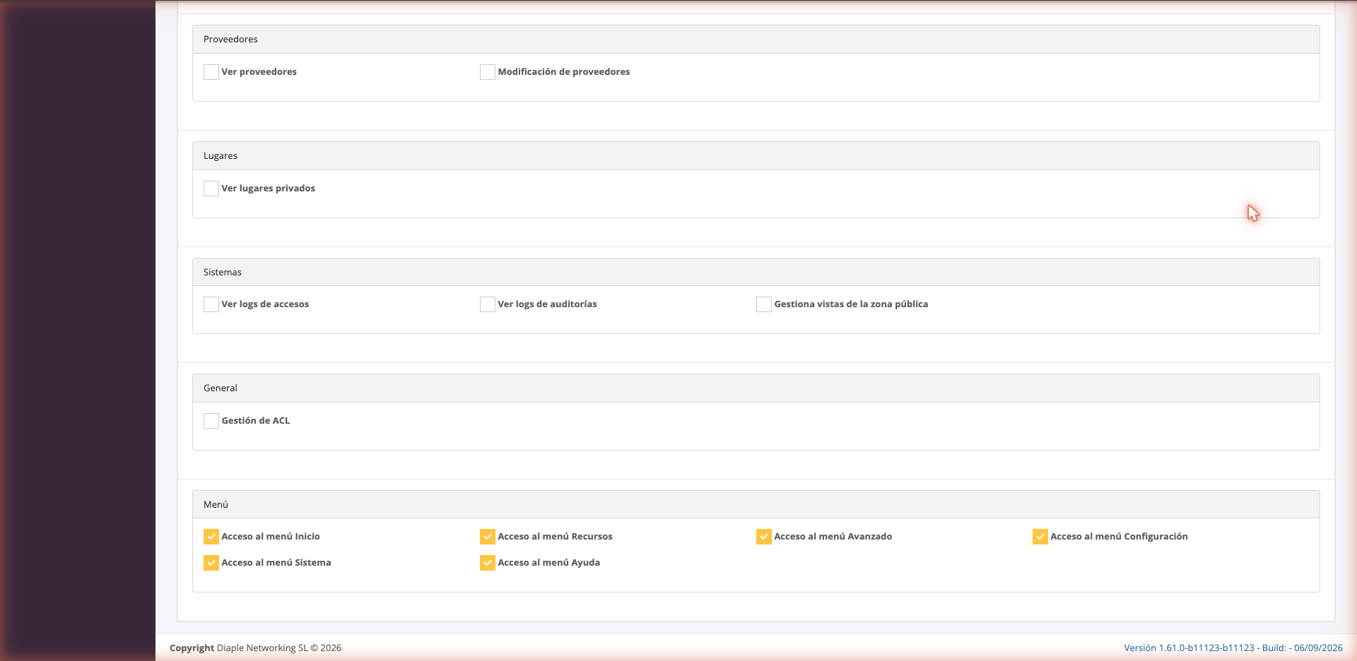Click the Copyright Diaple Networking text
The image size is (1357, 661).
click(255, 648)
